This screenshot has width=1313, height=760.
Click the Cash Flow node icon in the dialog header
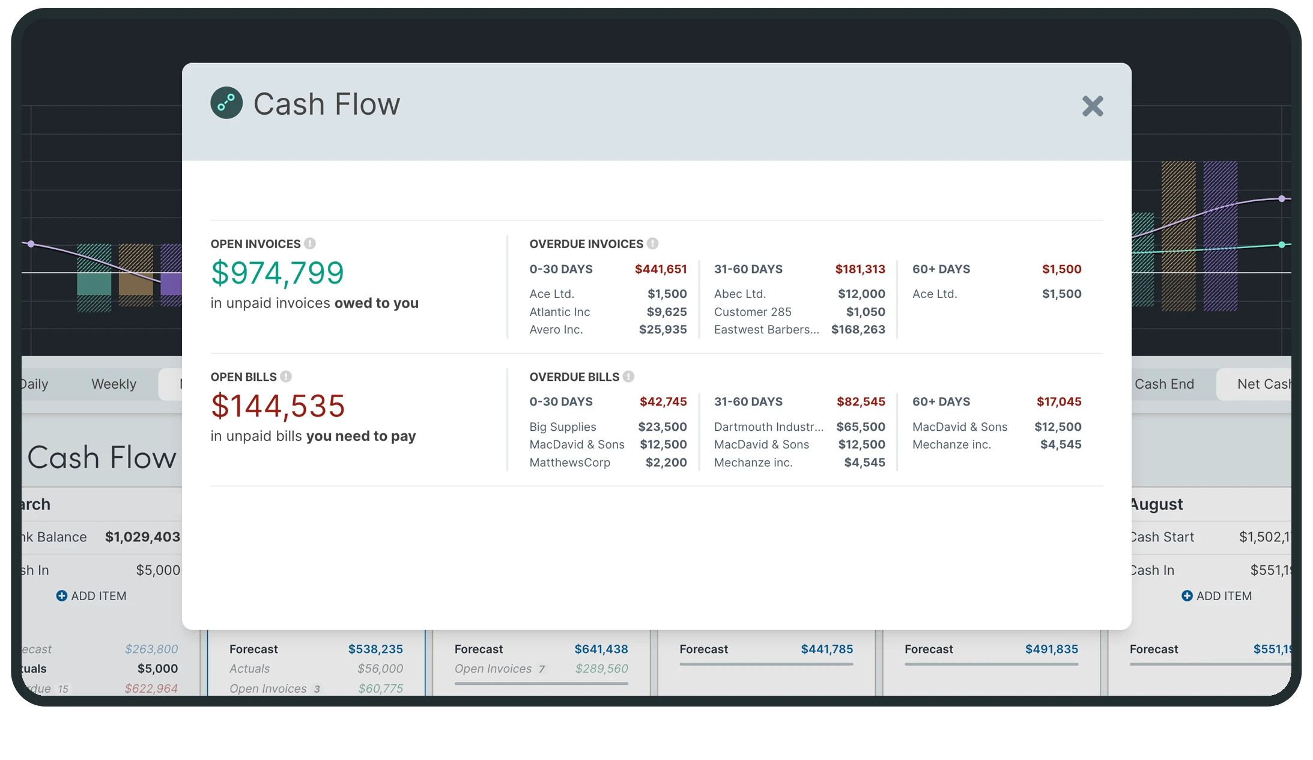pos(226,103)
